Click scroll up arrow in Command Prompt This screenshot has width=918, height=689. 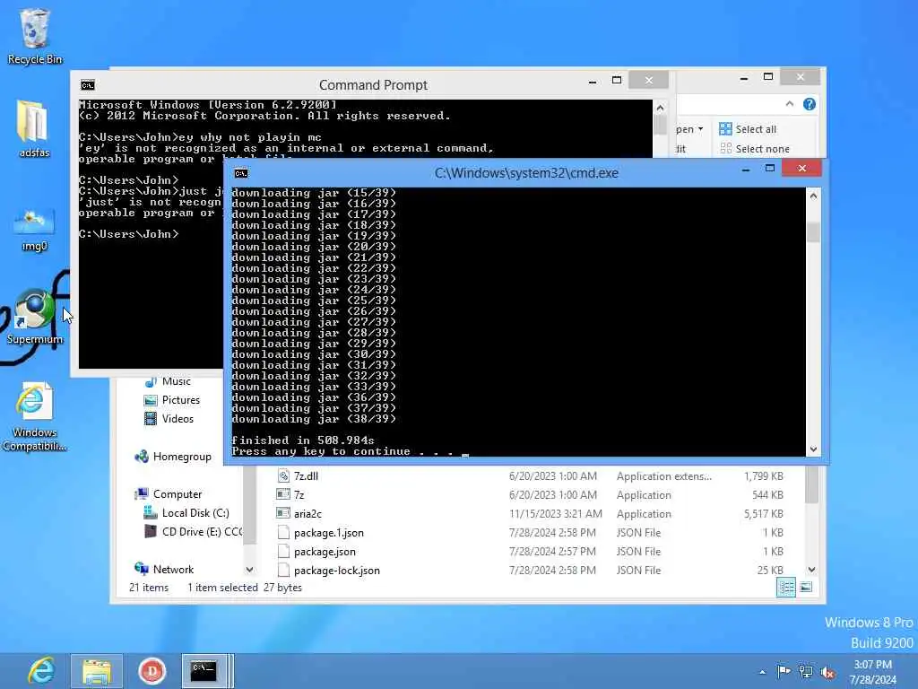660,108
